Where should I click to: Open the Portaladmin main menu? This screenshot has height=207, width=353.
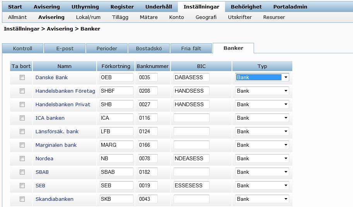[290, 7]
